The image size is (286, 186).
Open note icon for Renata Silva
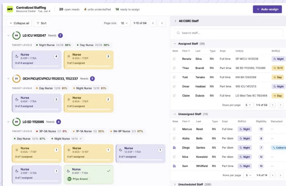174,59
